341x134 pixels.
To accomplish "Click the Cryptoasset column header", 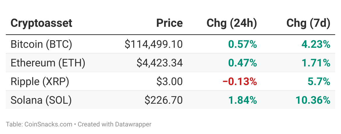I will coord(41,23).
